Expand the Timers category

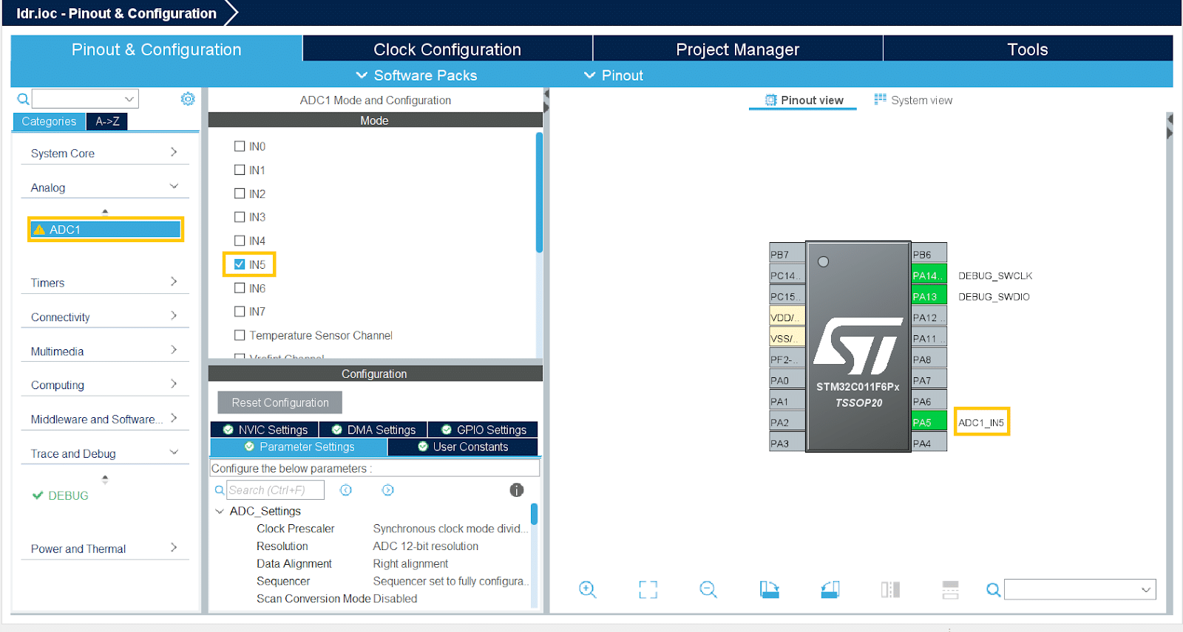coord(104,283)
